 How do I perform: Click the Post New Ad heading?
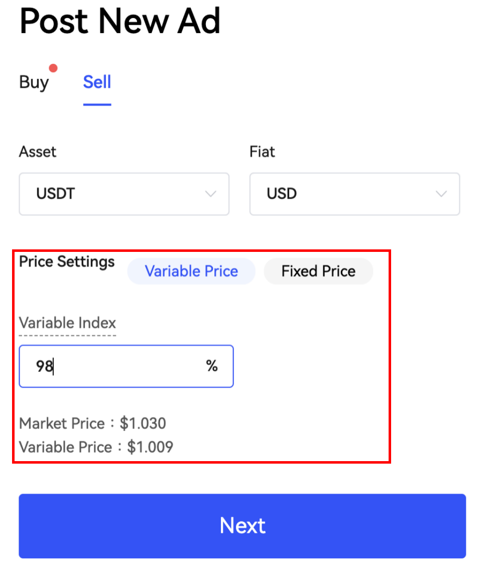coord(120,21)
